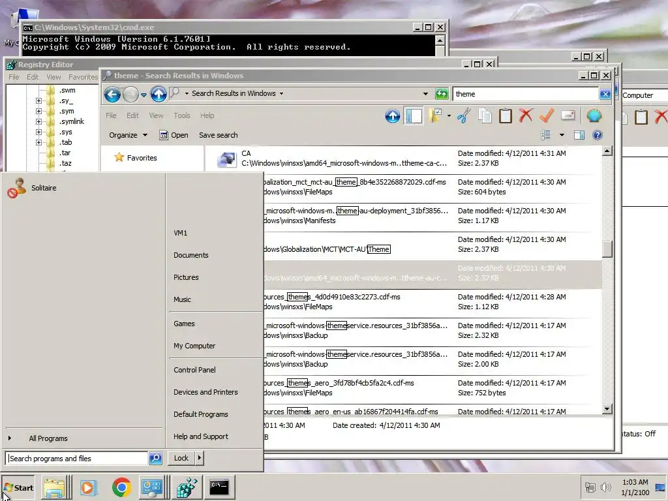Copy selection with the two-pages icon
The image size is (668, 501).
(485, 116)
